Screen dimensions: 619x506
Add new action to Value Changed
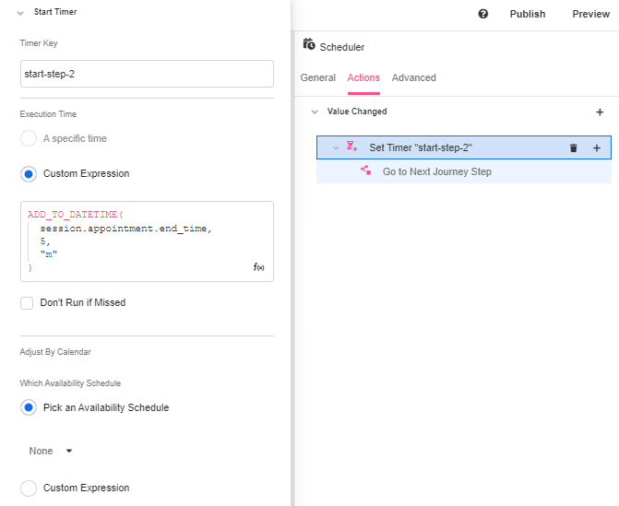tap(600, 112)
